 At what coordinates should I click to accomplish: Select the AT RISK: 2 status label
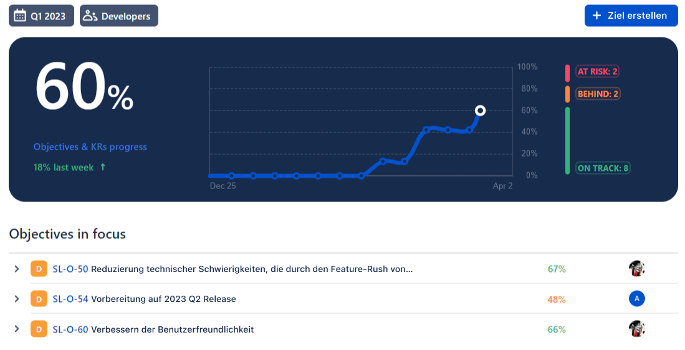pyautogui.click(x=597, y=72)
